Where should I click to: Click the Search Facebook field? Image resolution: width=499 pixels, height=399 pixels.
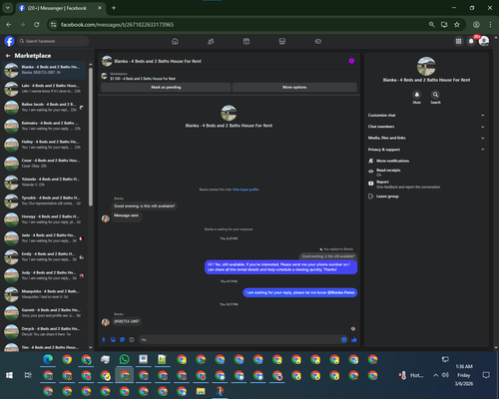pos(53,41)
